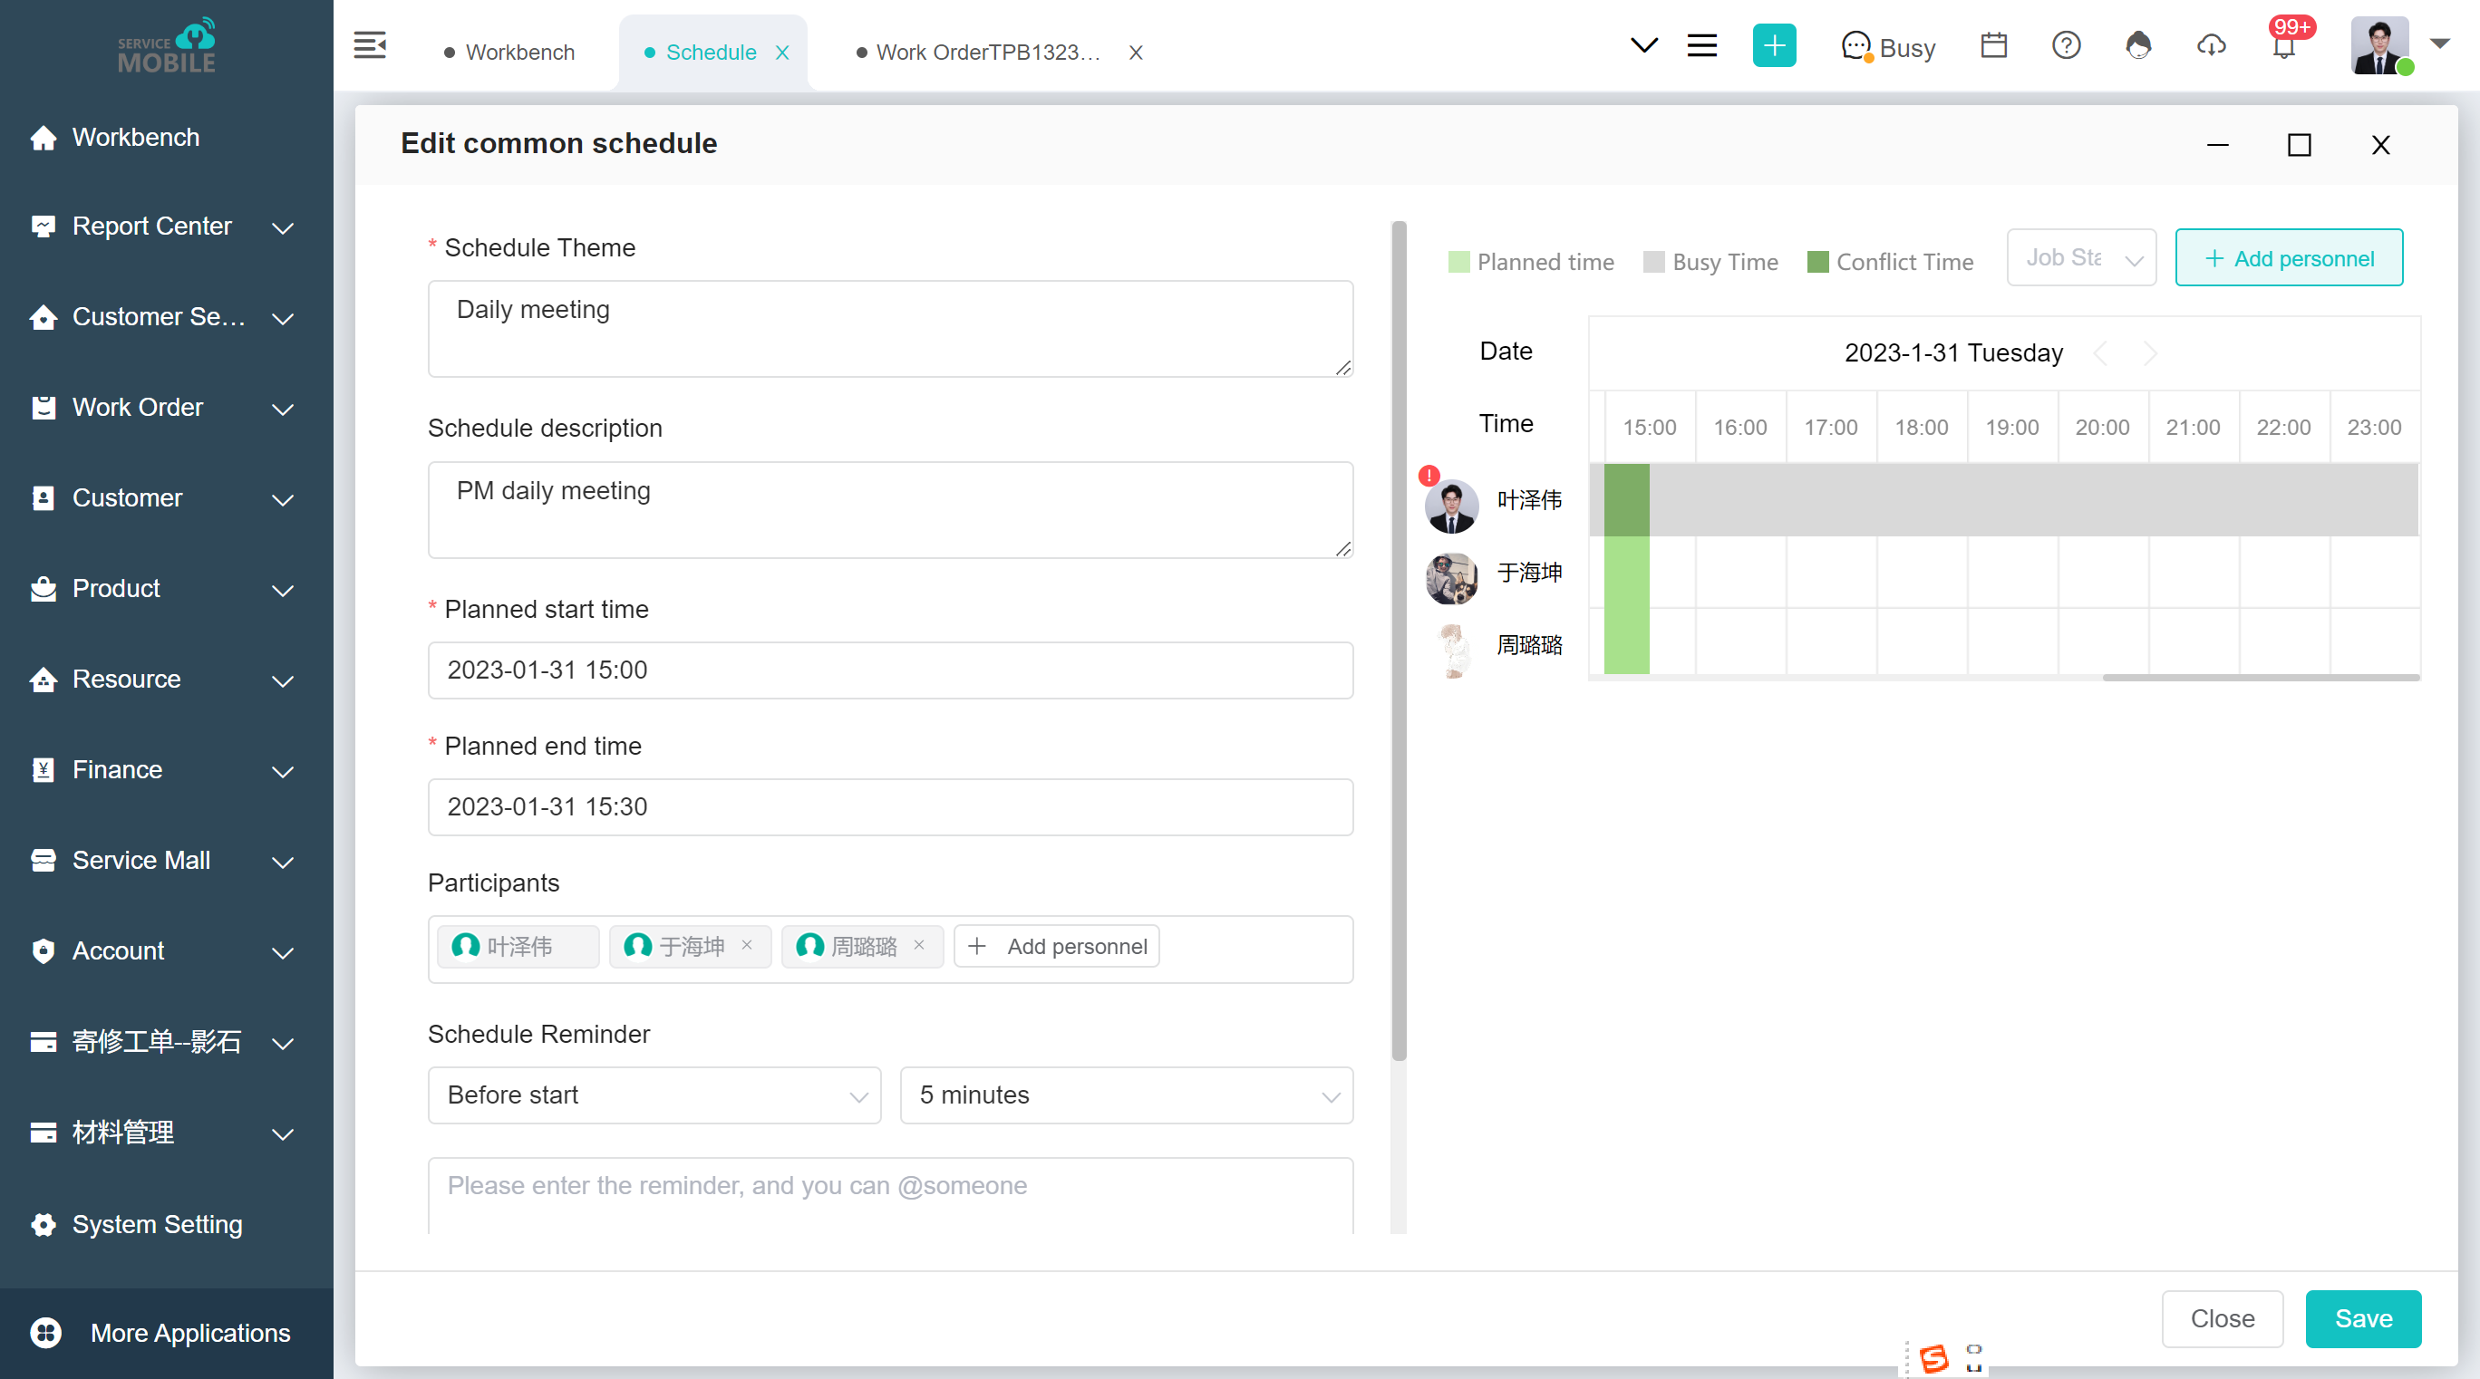Save the schedule
This screenshot has width=2480, height=1379.
tap(2362, 1318)
